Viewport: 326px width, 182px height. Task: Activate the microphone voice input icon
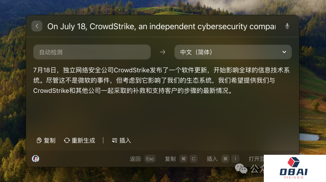click(287, 26)
